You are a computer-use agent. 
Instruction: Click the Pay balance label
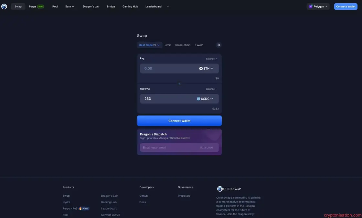pos(211,59)
